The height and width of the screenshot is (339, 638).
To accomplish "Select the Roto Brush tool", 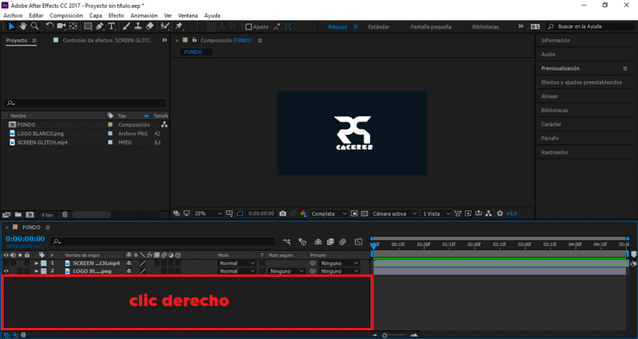I will [x=165, y=26].
